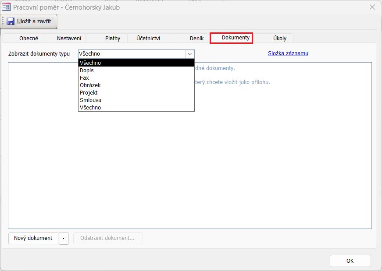Switch to the Obecné tab
Screen dimensions: 382x271
click(x=29, y=38)
